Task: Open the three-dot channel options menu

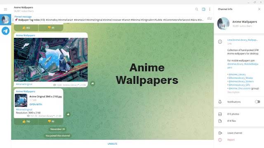Action: coord(210,9)
